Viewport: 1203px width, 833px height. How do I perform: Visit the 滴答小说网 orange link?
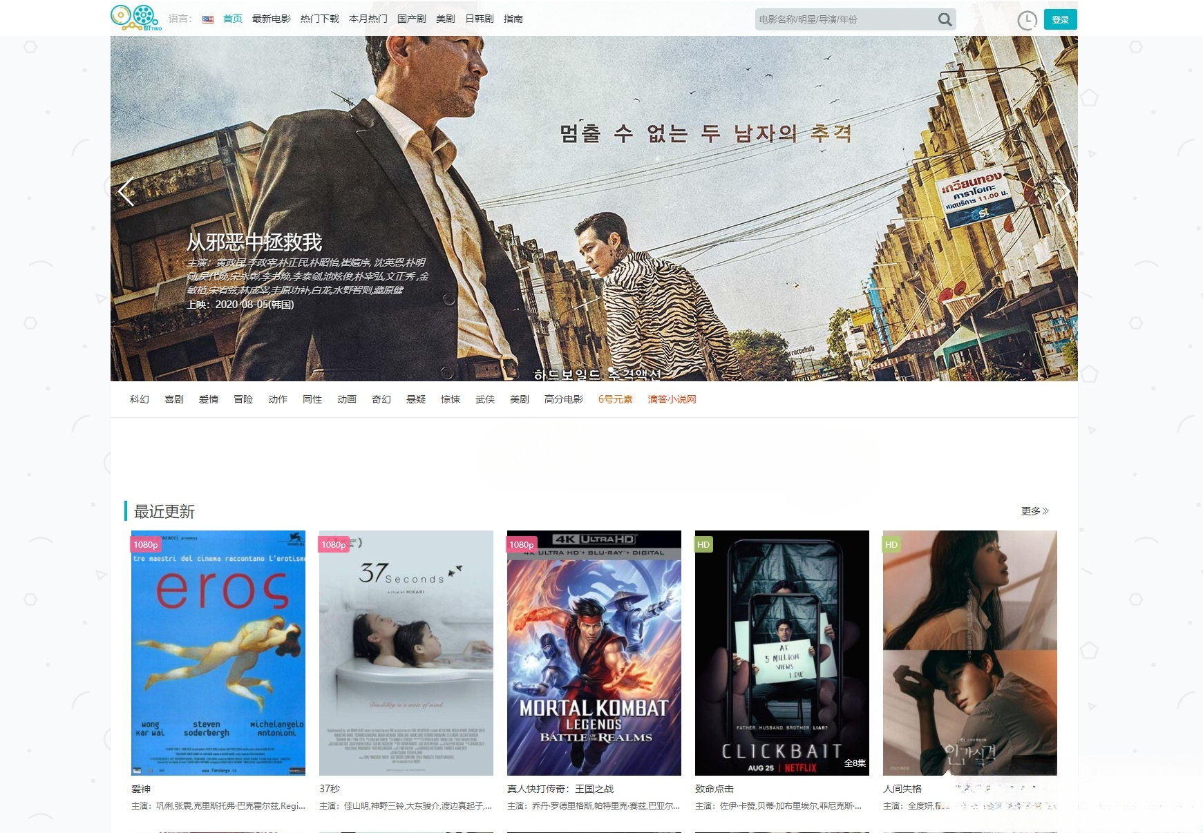pyautogui.click(x=672, y=399)
